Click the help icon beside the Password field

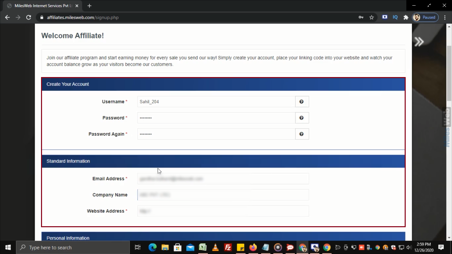pos(302,118)
